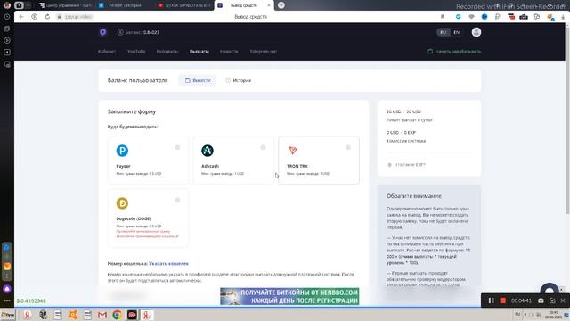Open the Кабинет menu item
This screenshot has height=321, width=570.
click(107, 52)
